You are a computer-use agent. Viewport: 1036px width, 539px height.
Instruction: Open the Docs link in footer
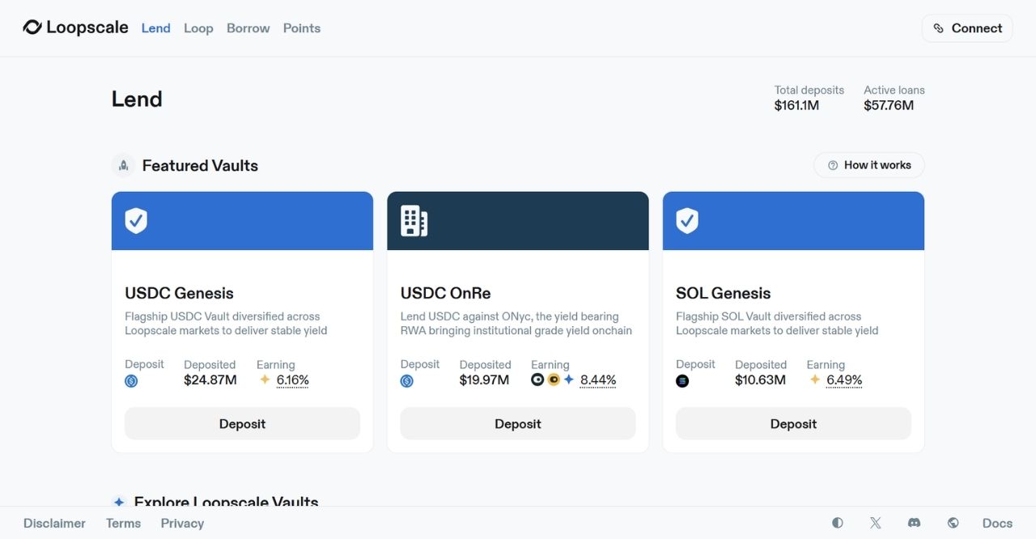[x=997, y=524]
